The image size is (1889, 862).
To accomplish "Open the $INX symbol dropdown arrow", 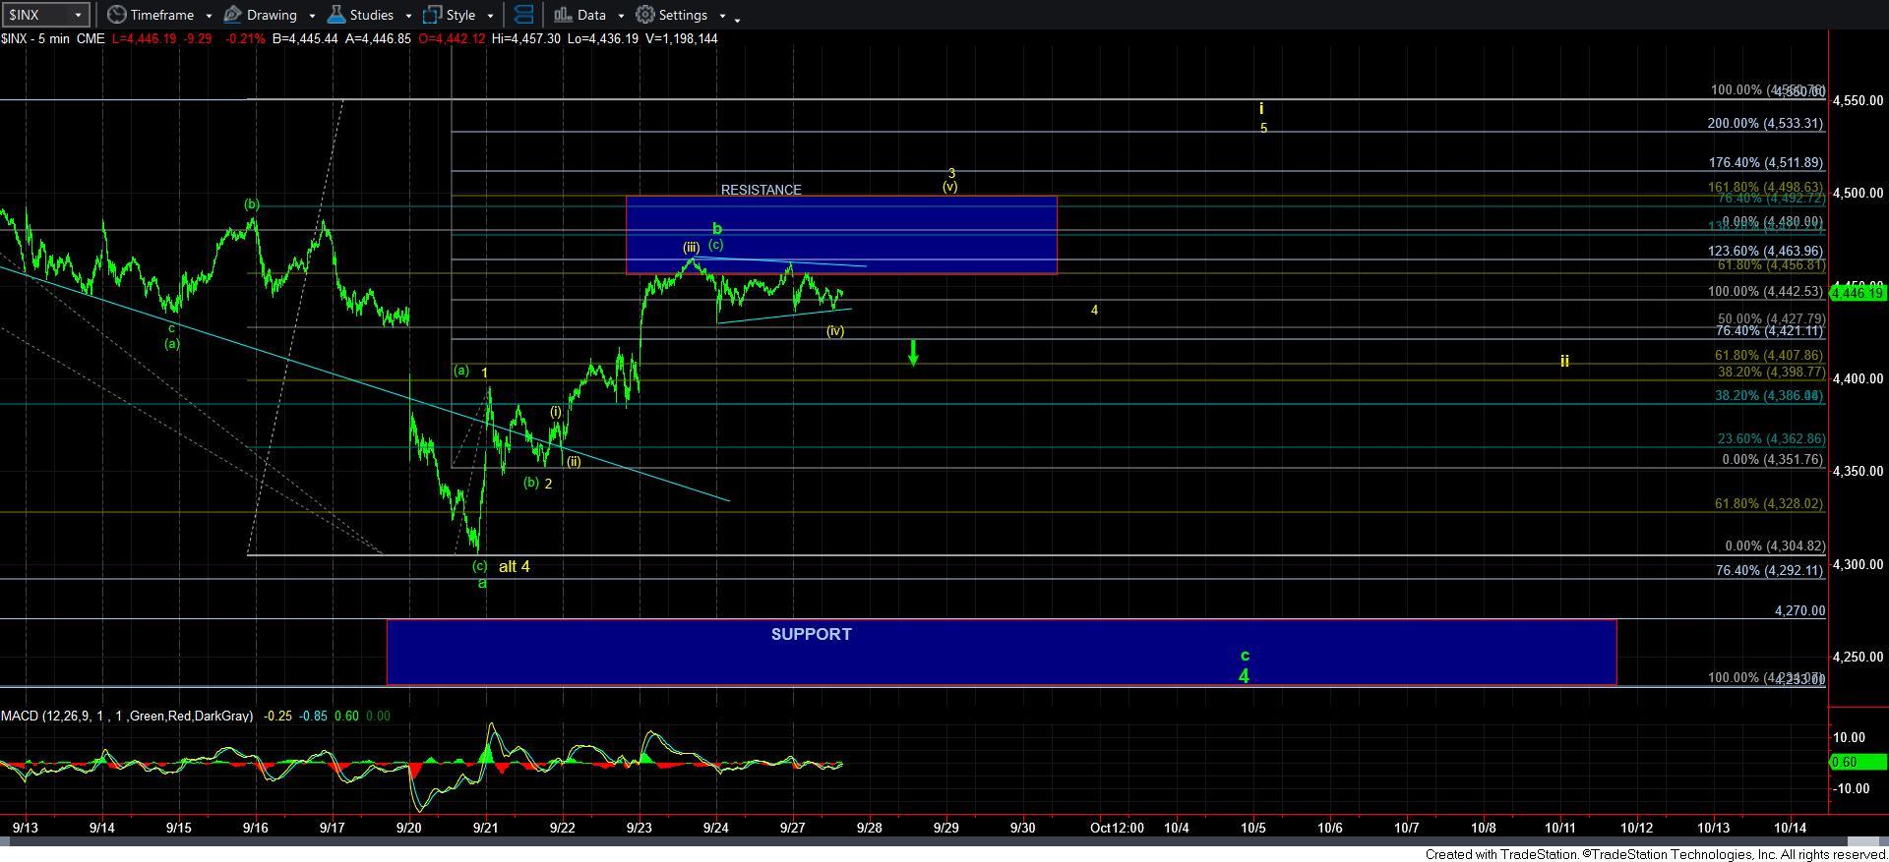I will point(77,15).
